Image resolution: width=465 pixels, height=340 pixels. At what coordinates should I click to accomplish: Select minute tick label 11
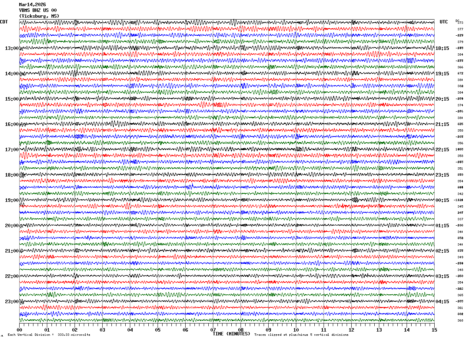324,330
